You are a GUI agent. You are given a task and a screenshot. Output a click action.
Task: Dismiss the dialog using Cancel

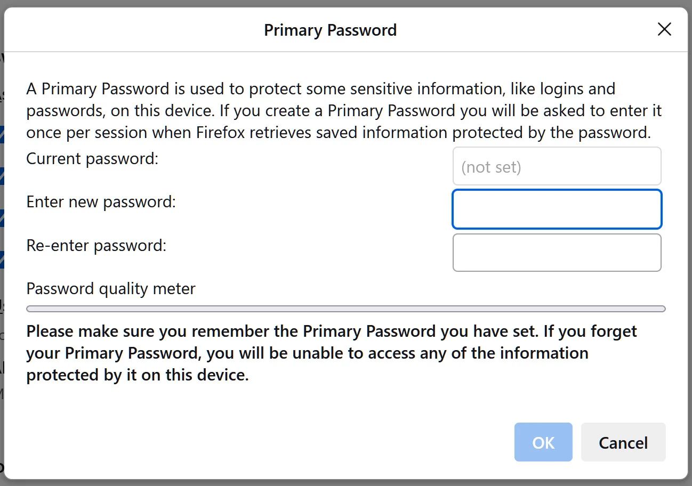[x=623, y=442]
